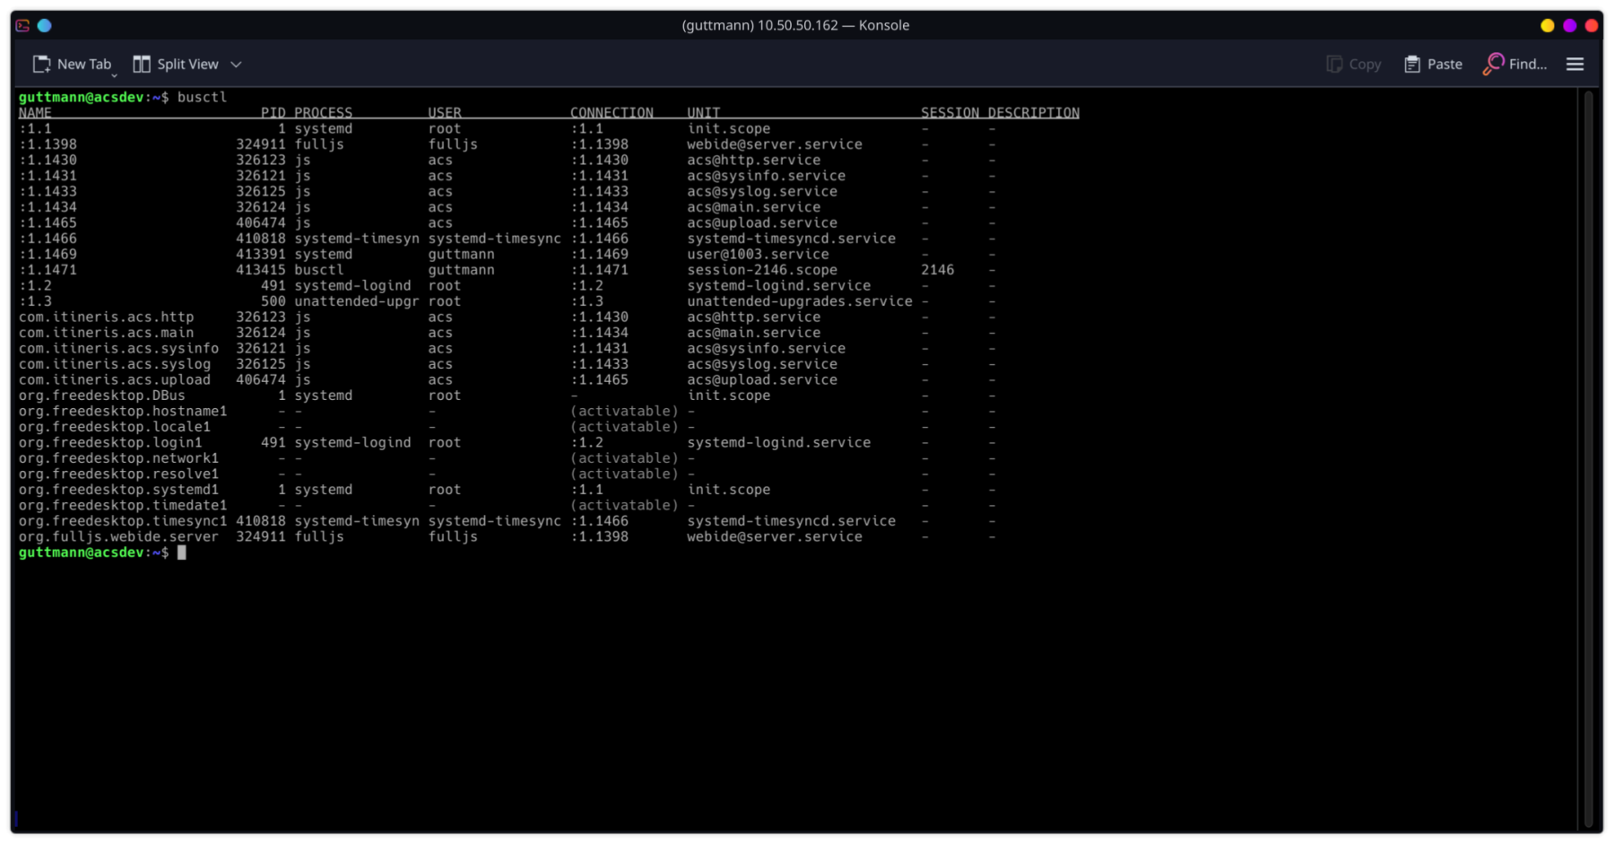1614x844 pixels.
Task: Close Konsole with the red button
Action: [1592, 25]
